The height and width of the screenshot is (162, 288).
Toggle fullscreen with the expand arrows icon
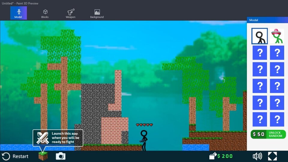pos(272,156)
